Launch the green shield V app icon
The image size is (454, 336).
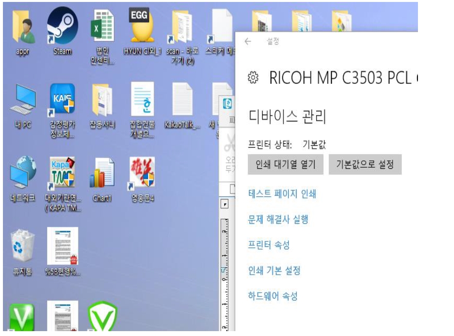pos(102,316)
